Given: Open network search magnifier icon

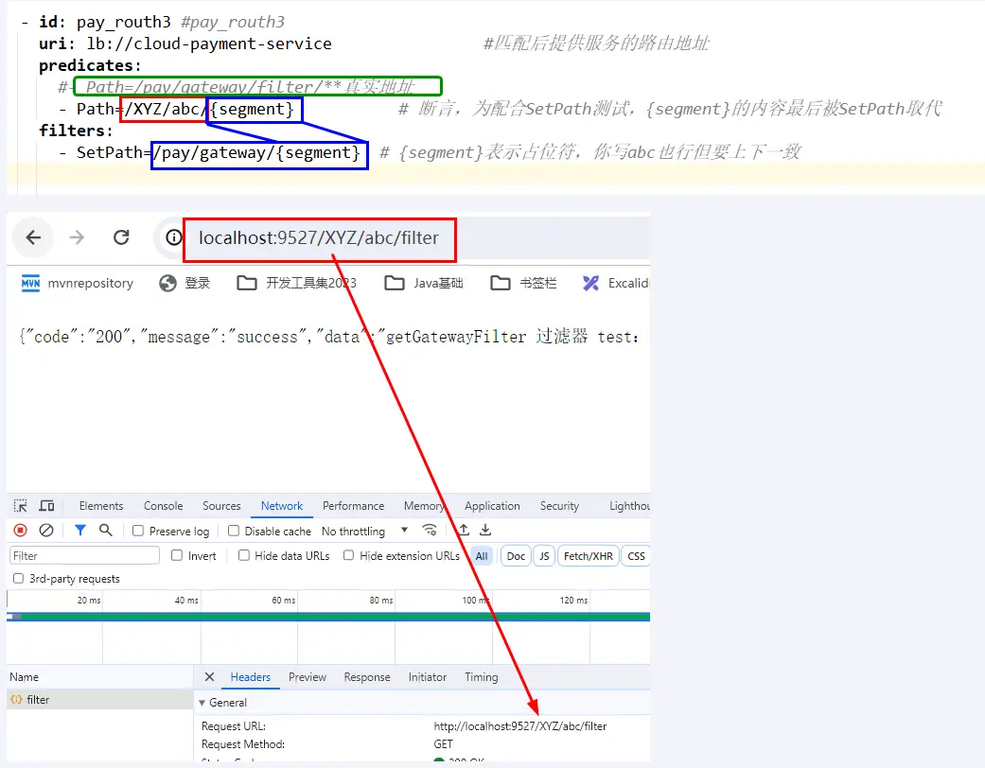Looking at the screenshot, I should pos(106,531).
